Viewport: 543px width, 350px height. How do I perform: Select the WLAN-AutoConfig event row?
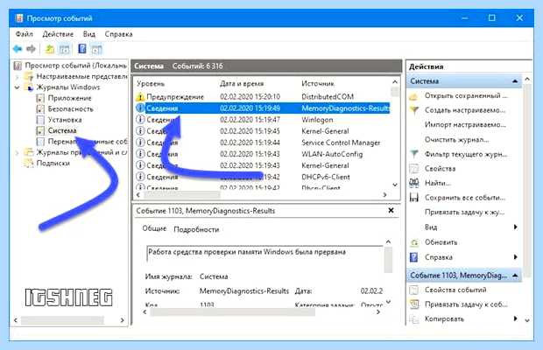[x=263, y=154]
